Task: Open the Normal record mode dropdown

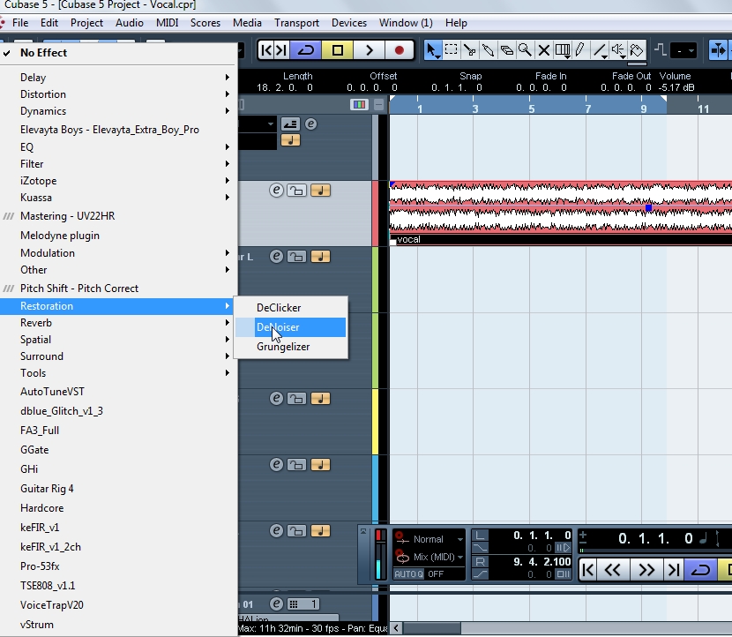Action: (429, 538)
